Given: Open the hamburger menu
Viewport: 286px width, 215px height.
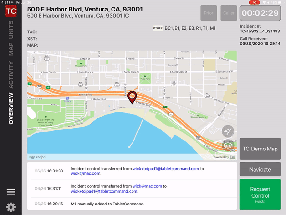Looking at the screenshot, I should click(x=10, y=192).
